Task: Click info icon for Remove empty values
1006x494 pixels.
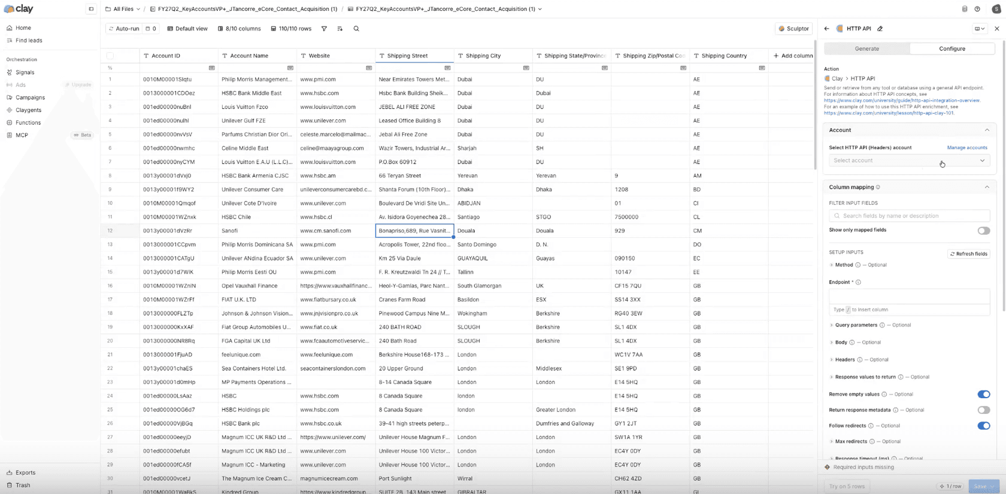Action: [884, 395]
